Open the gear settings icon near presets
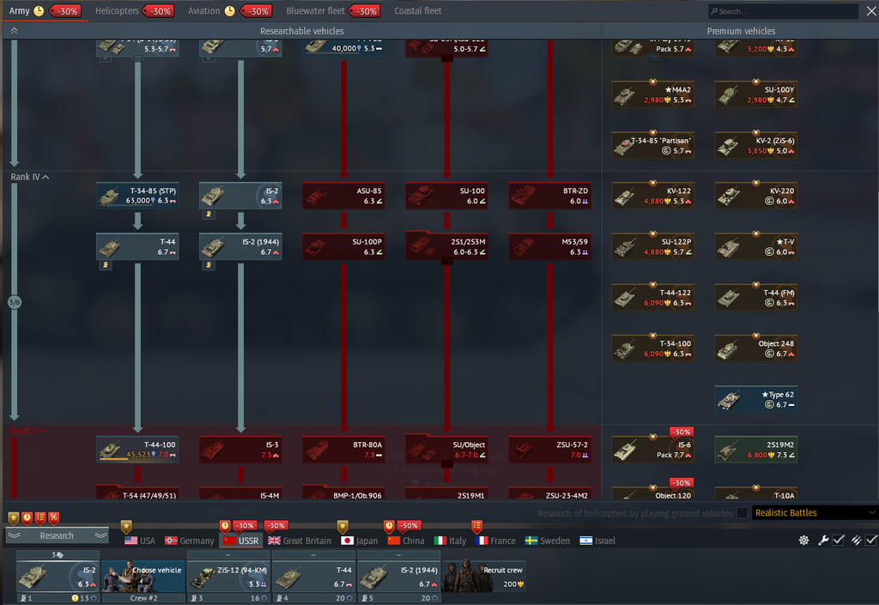Screen dimensions: 879x605 coord(803,540)
